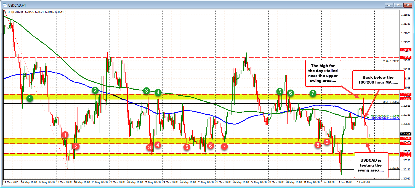Click the 'USDCAD is testing the swing area' note
The height and width of the screenshot is (188, 415).
[371, 165]
